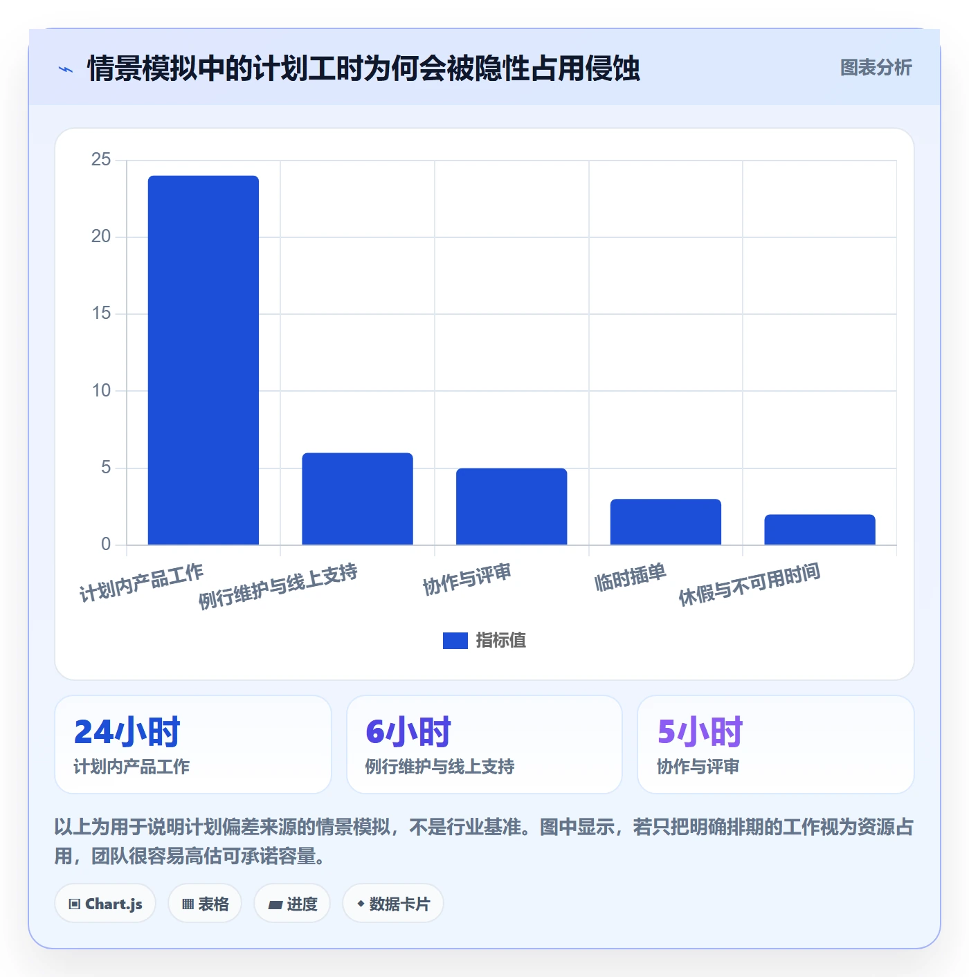Select the 协作与评审 bar in chart
The width and height of the screenshot is (969, 977).
click(x=511, y=506)
